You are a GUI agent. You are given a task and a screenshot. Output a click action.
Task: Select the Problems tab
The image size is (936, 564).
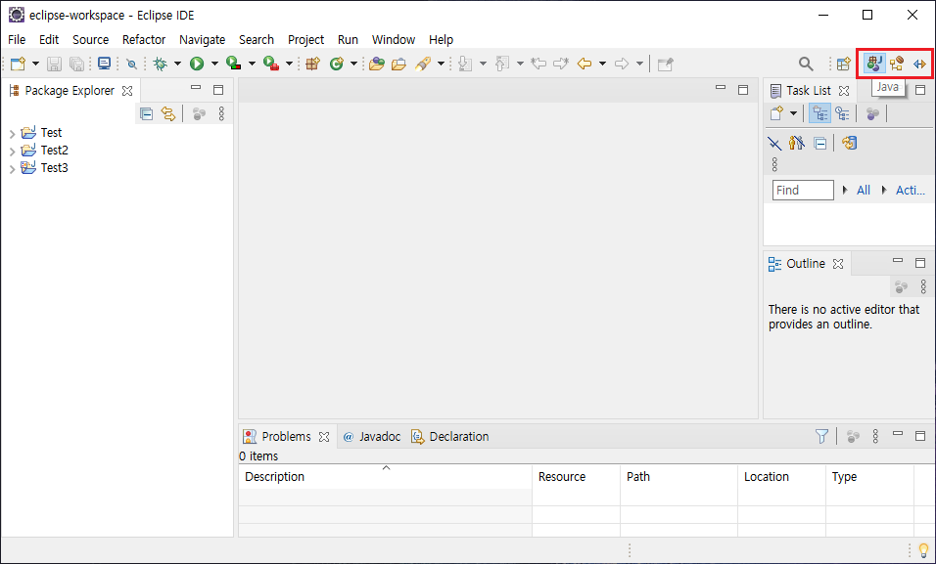[x=286, y=436]
